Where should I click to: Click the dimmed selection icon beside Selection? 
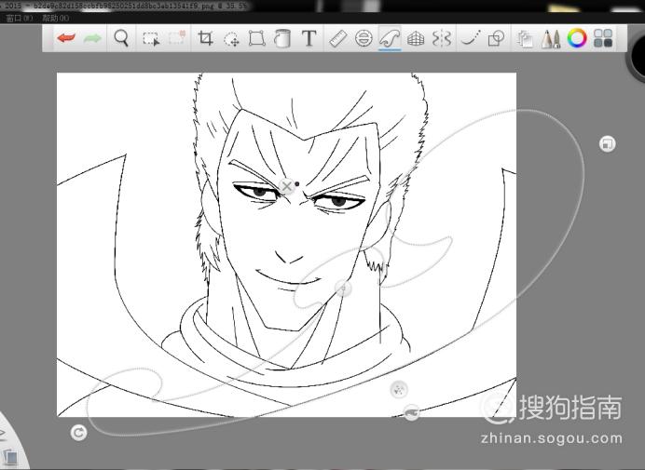pos(177,38)
